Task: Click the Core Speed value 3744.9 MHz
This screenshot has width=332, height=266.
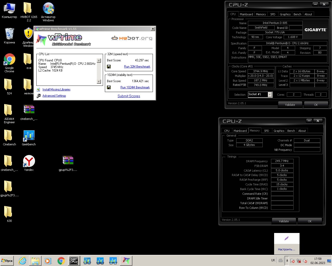Action: coord(261,71)
